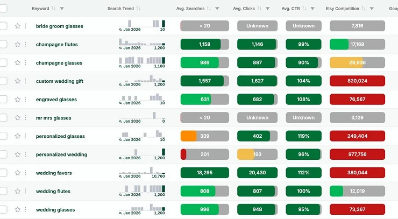Sort by the Keyword column arrows

[x=54, y=9]
